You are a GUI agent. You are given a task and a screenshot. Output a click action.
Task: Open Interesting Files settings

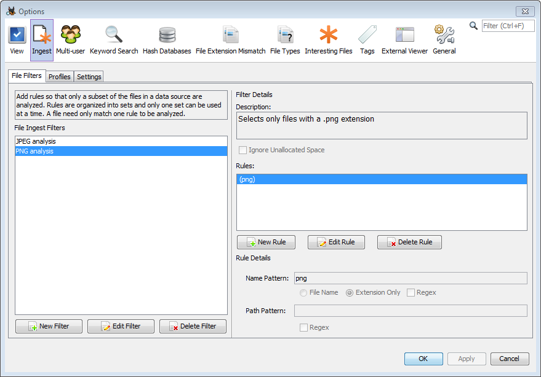(328, 40)
